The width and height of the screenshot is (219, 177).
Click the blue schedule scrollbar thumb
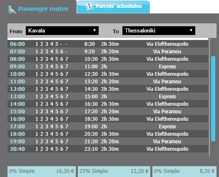(213, 99)
